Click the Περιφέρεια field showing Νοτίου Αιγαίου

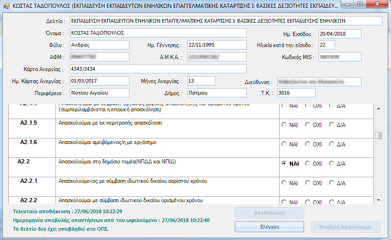[99, 93]
